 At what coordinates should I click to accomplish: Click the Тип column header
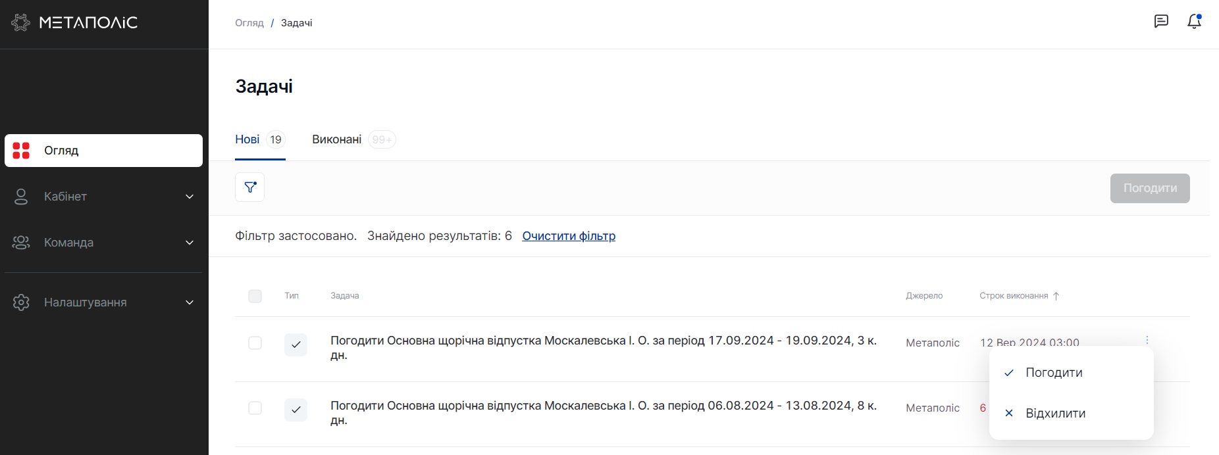292,296
